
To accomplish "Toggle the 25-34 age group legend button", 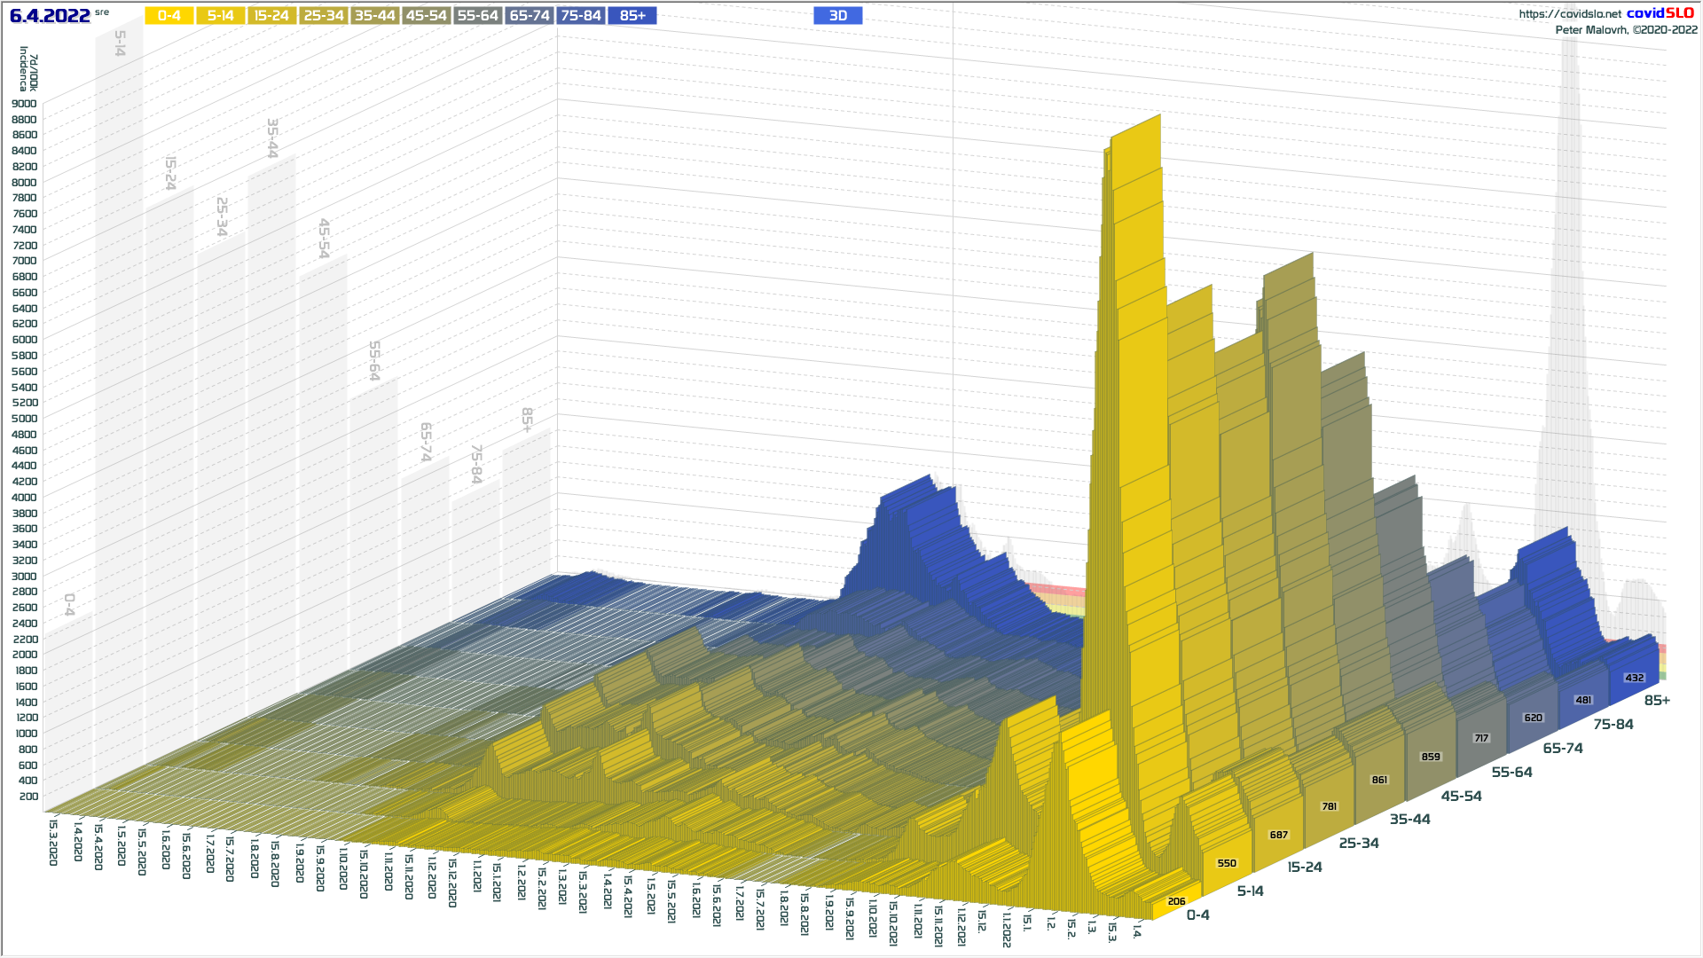I will (x=324, y=16).
